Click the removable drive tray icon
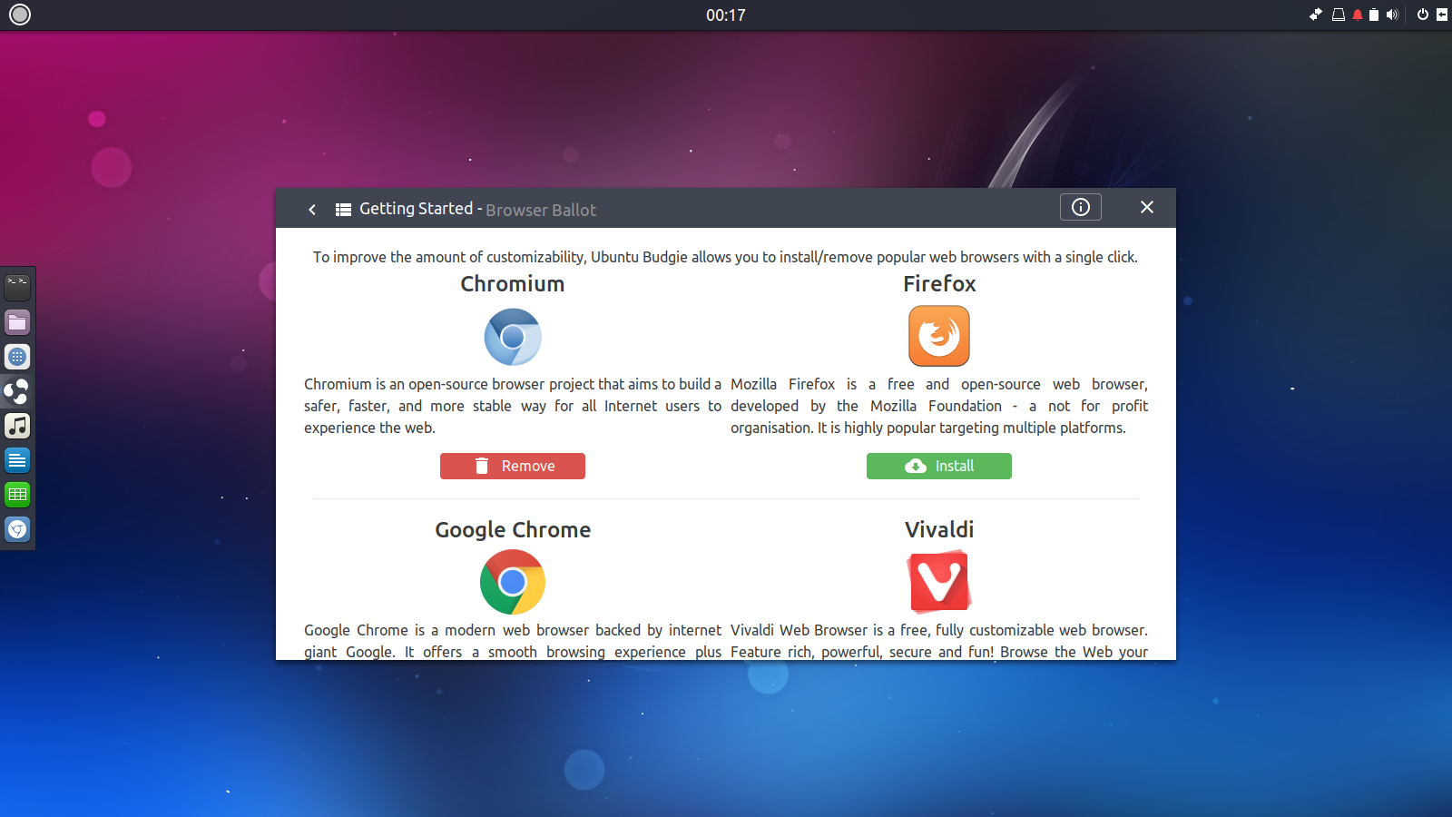1452x817 pixels. pyautogui.click(x=1339, y=15)
